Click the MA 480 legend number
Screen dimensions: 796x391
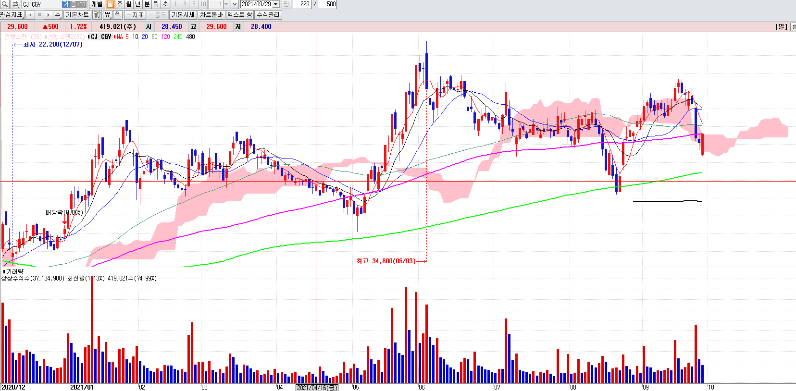coord(190,37)
